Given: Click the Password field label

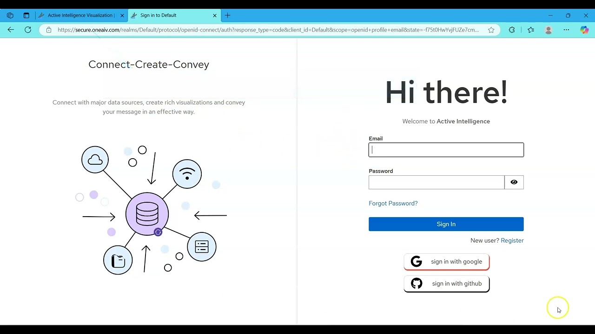Looking at the screenshot, I should pyautogui.click(x=381, y=171).
